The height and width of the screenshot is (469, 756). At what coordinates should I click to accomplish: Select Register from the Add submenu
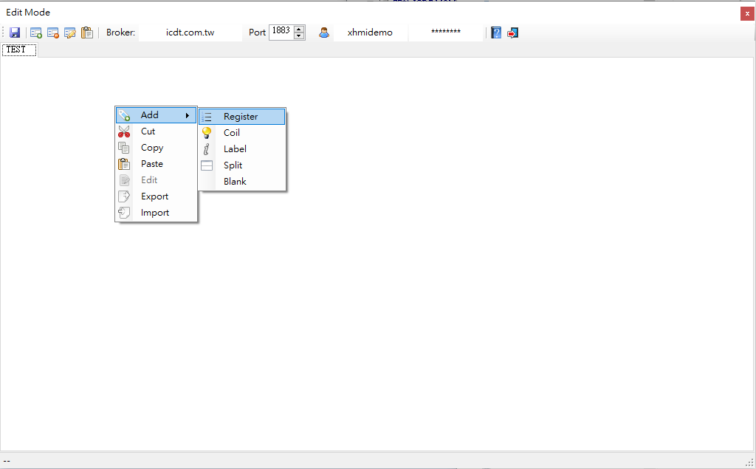click(241, 117)
